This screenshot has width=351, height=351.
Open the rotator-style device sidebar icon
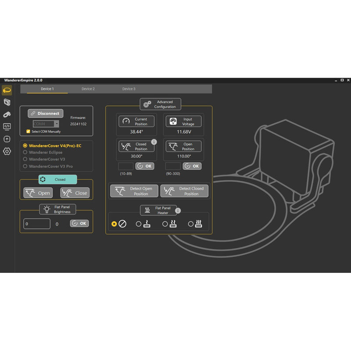click(7, 115)
